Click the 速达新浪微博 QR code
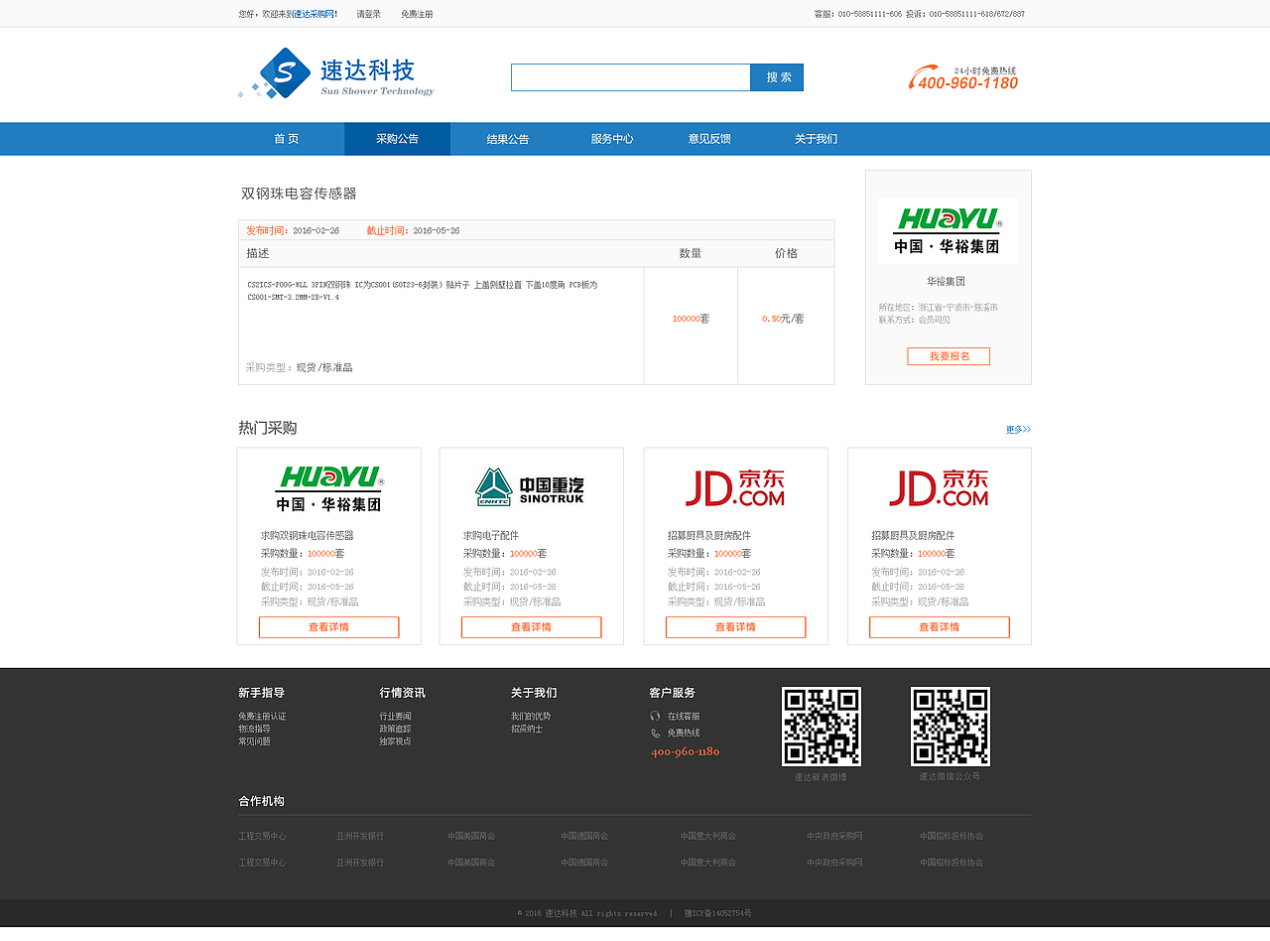Image resolution: width=1270 pixels, height=941 pixels. [x=822, y=726]
